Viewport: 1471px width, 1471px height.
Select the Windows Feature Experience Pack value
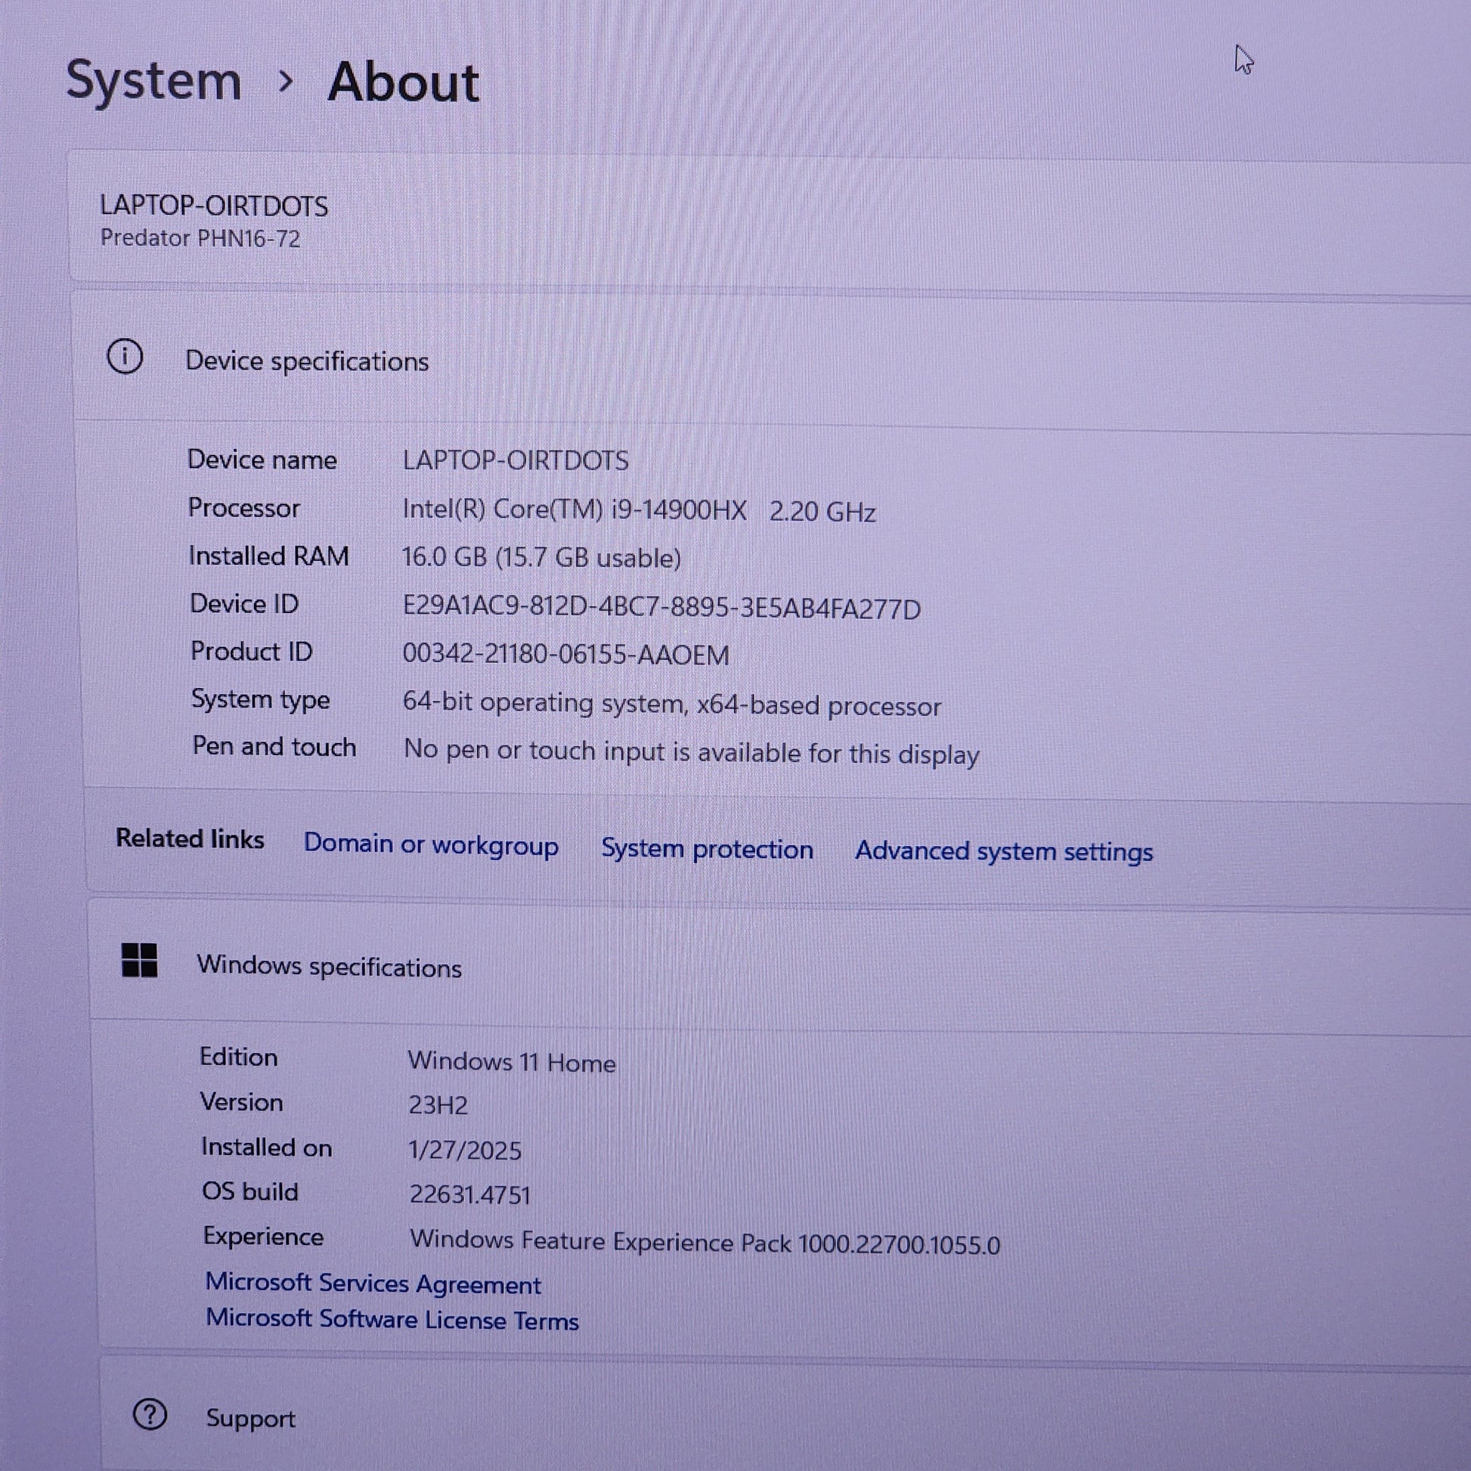tap(705, 1242)
